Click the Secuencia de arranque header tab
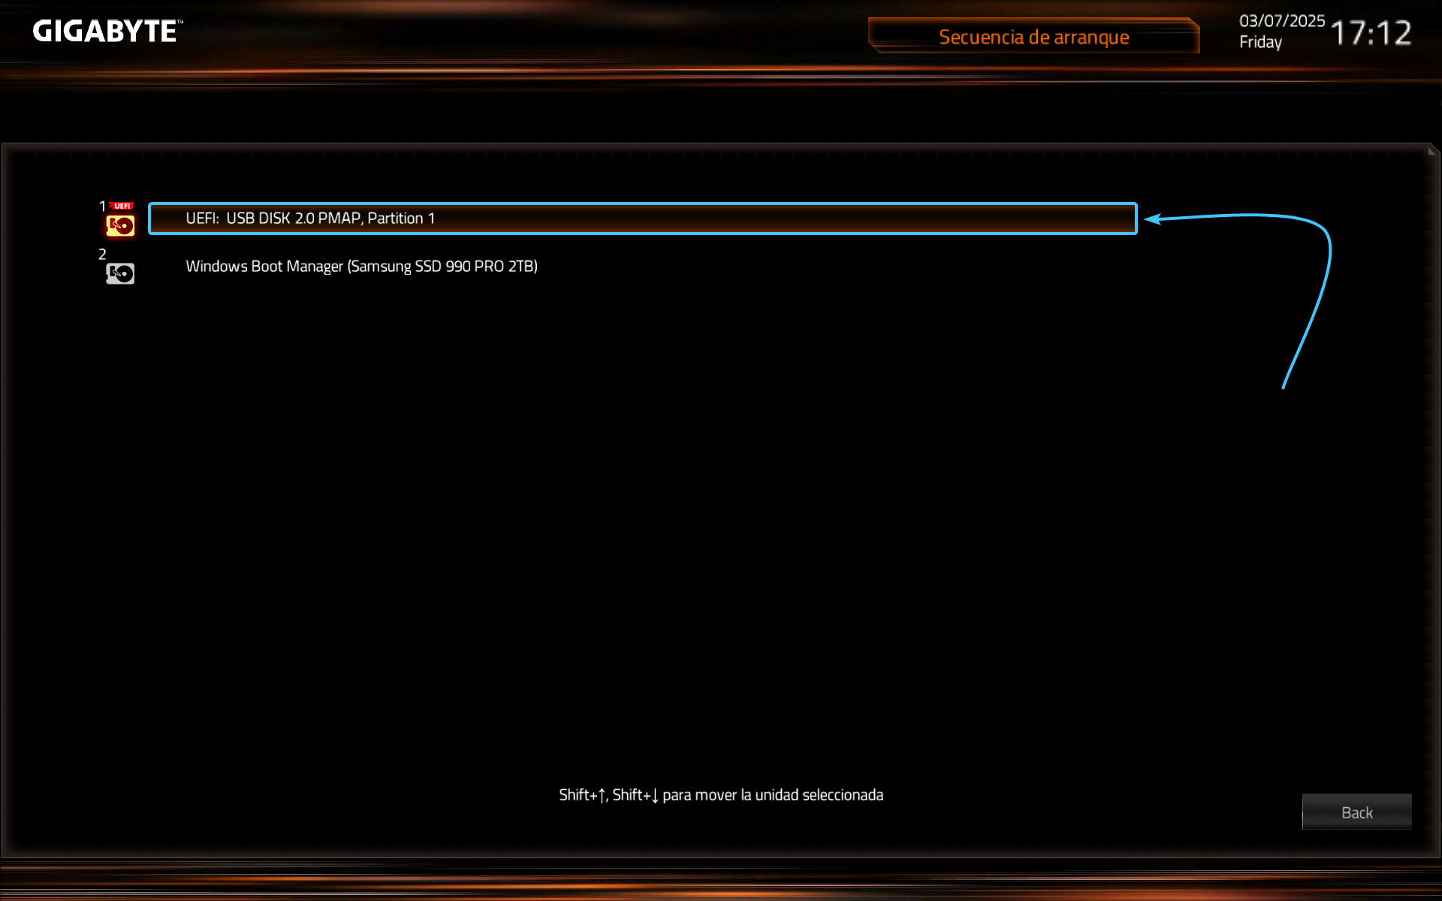Viewport: 1442px width, 901px height. pyautogui.click(x=1033, y=36)
